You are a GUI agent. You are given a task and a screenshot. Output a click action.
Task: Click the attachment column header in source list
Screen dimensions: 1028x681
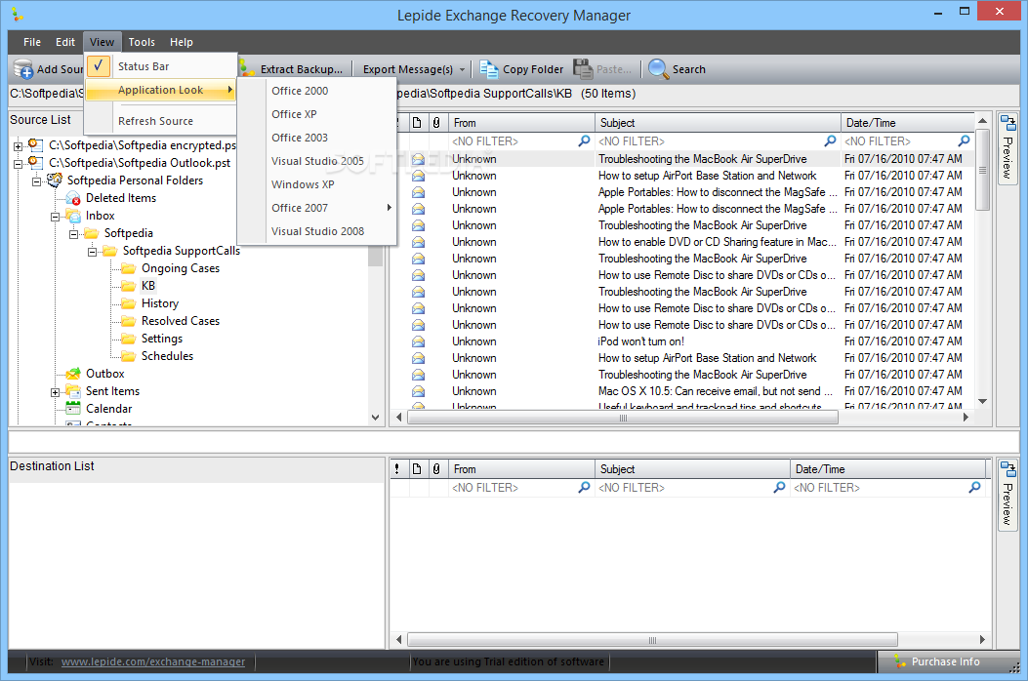(436, 123)
